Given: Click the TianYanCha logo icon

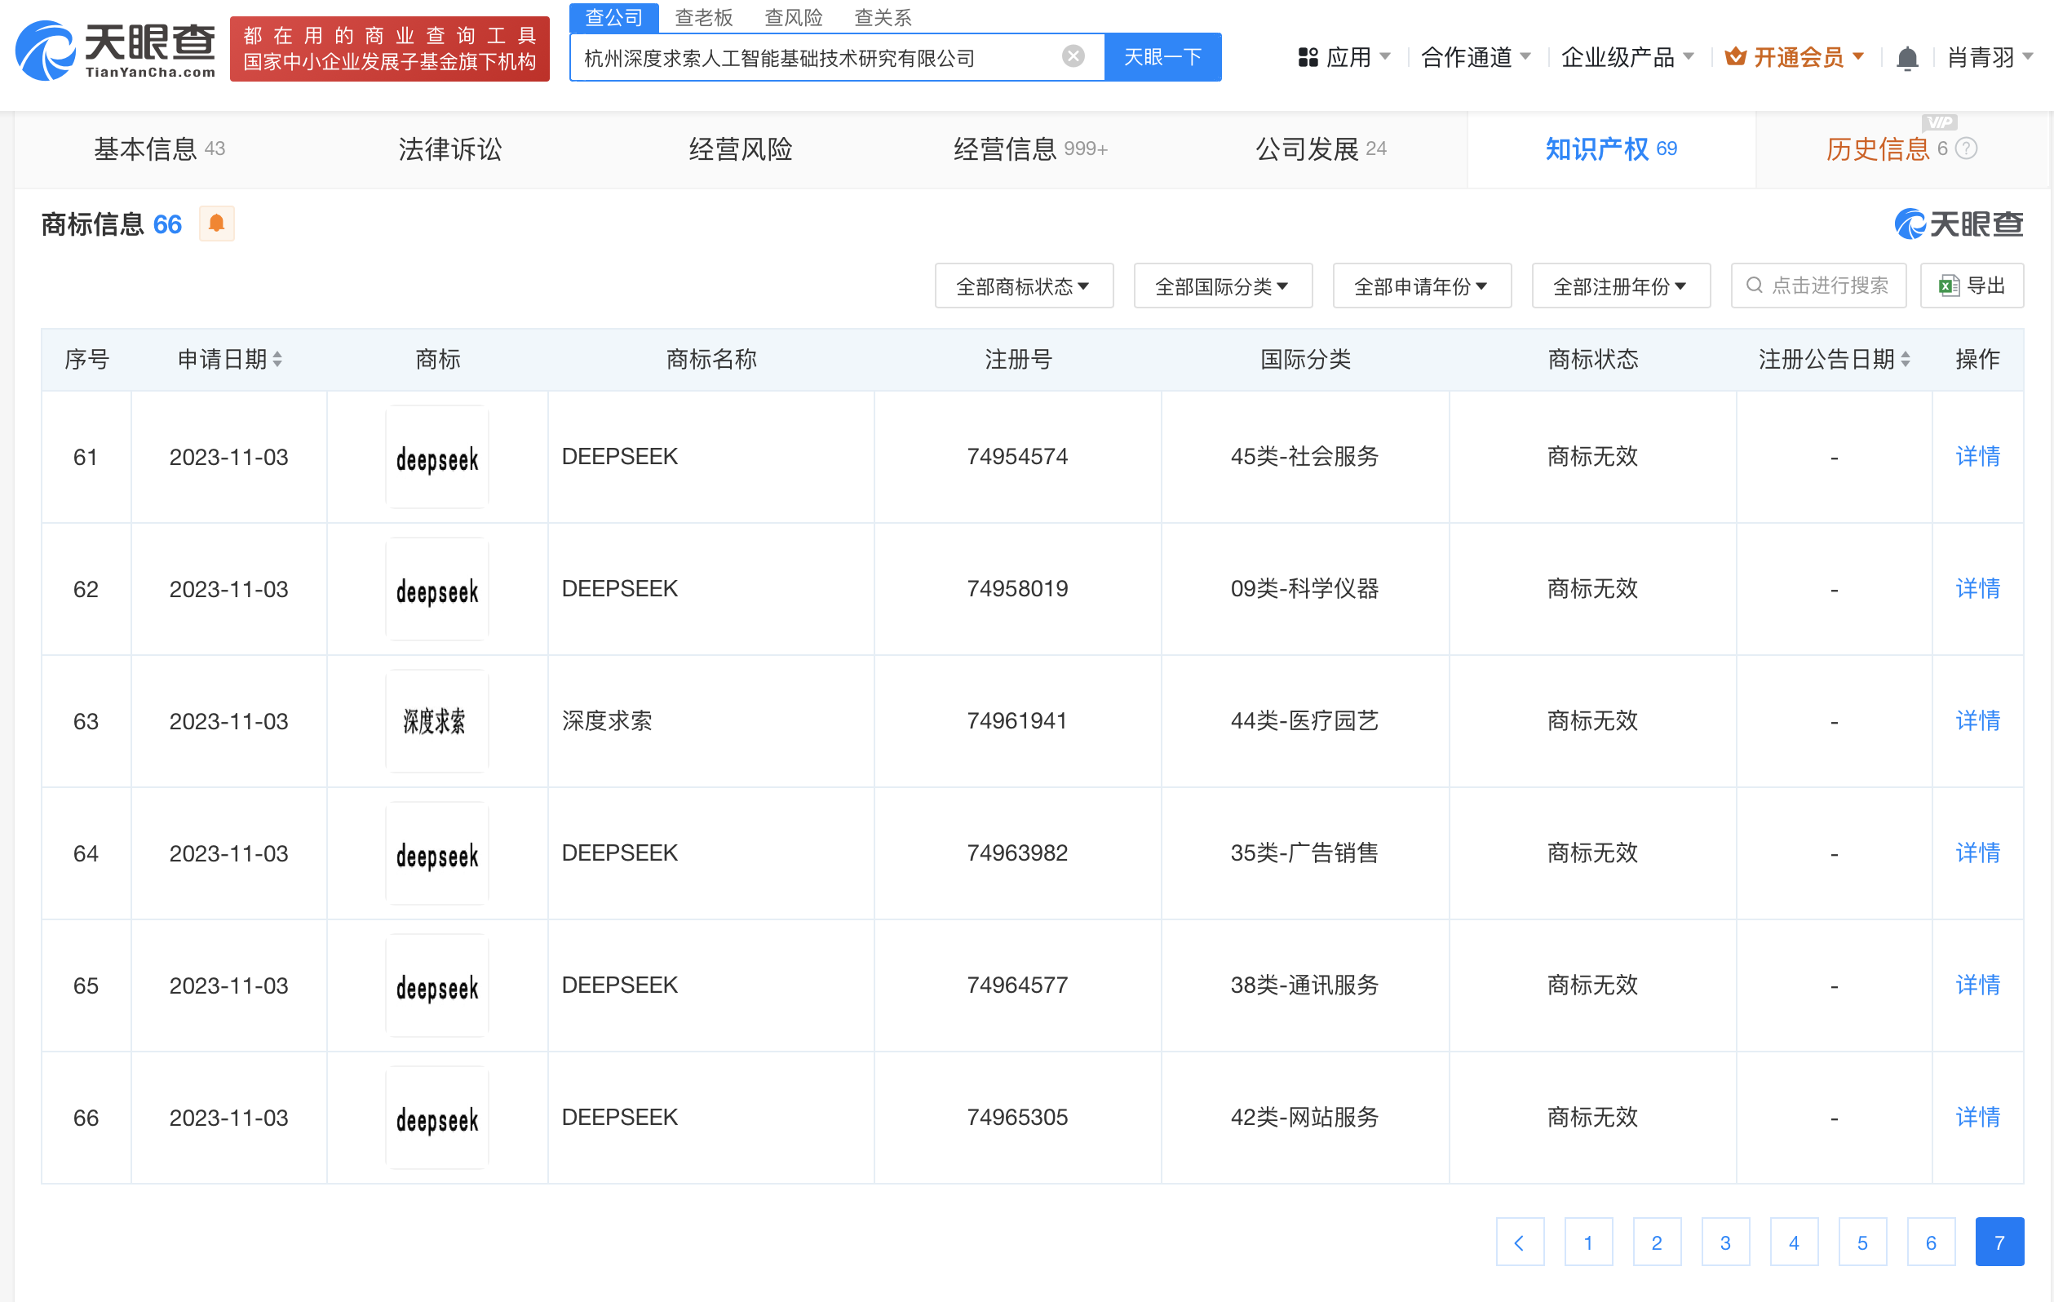Looking at the screenshot, I should (x=46, y=51).
